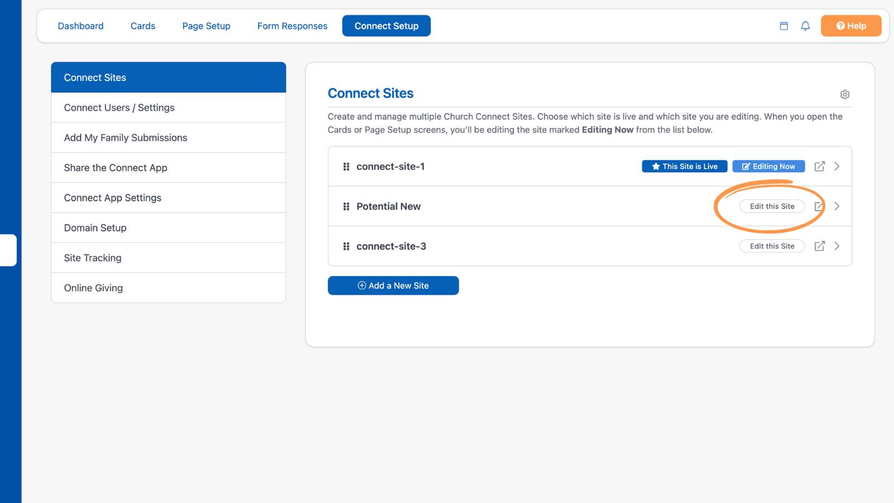Viewport: 894px width, 503px height.
Task: Grab Potential New drag handle
Action: coord(346,206)
